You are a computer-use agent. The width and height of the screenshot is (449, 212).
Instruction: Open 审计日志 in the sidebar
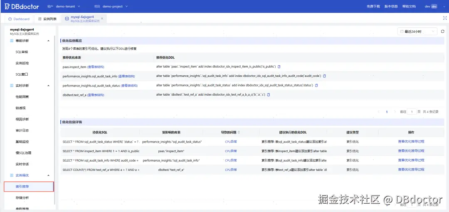tap(22, 131)
